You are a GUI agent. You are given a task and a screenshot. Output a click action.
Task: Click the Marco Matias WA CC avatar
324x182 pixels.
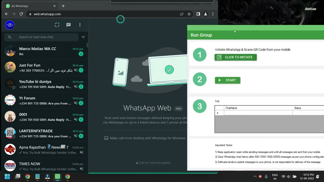pos(10,51)
